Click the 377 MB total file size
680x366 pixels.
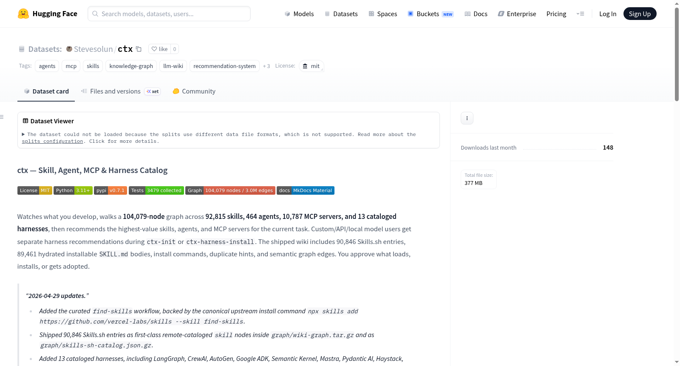[473, 183]
